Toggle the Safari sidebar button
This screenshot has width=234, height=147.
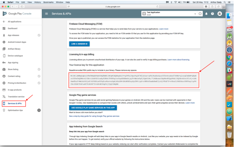22,6
